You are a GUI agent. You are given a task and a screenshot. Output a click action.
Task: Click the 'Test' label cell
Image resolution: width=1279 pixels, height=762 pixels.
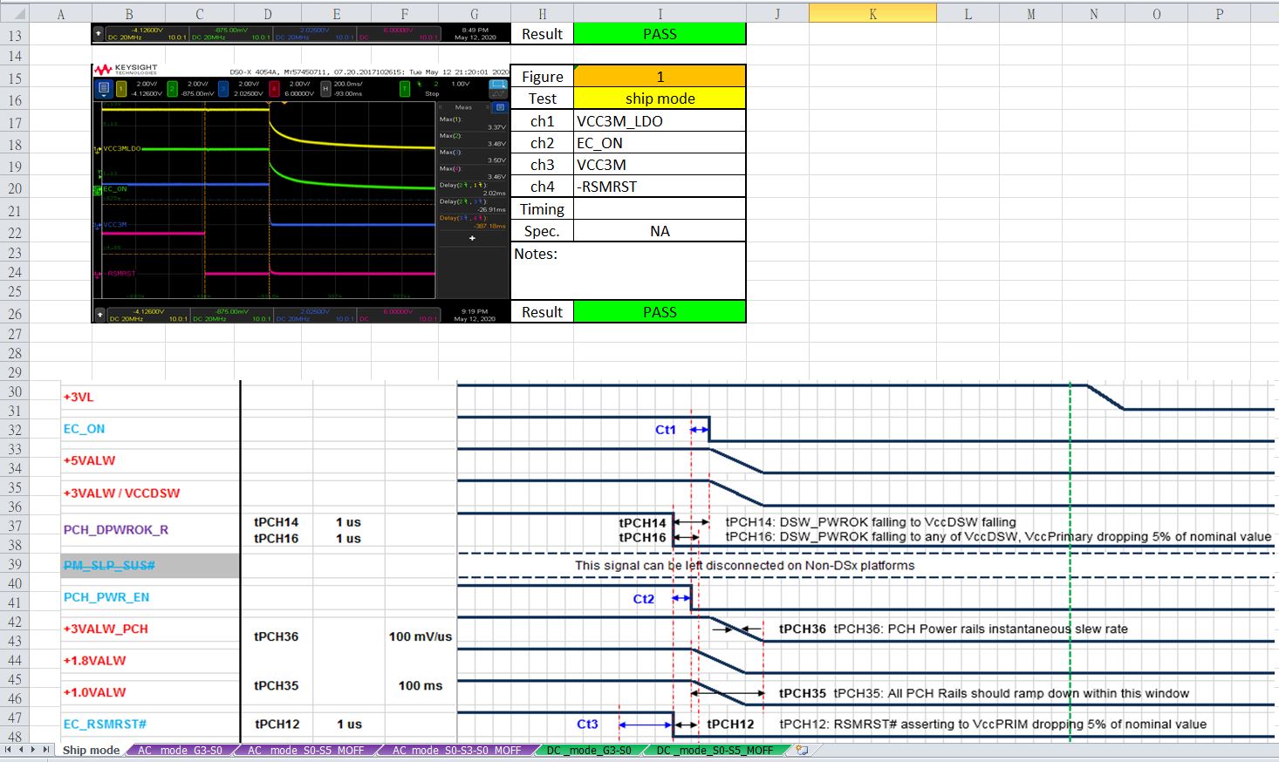click(x=542, y=99)
